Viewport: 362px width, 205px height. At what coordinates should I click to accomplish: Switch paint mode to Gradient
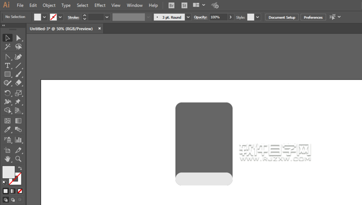13,191
